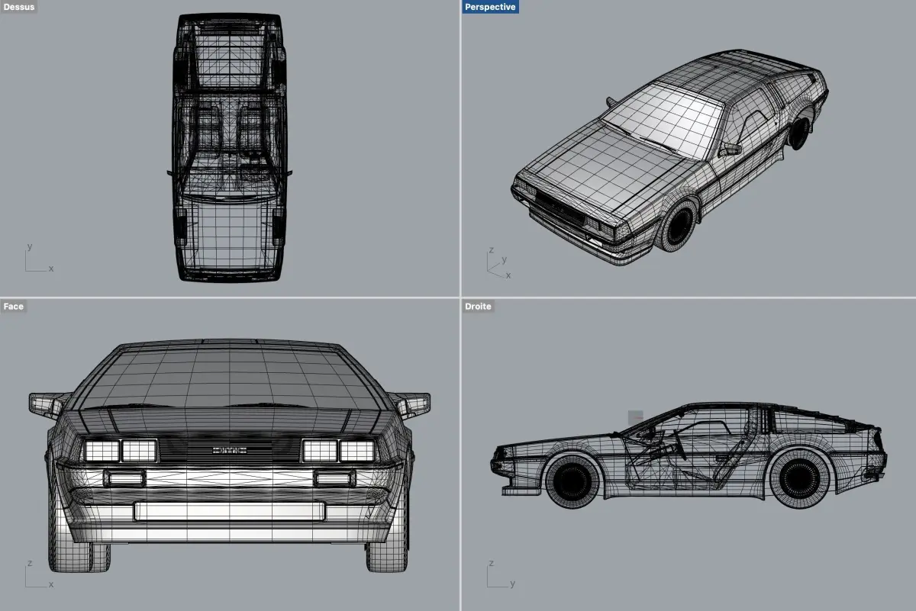Activate the Dessus viewport title
This screenshot has height=611, width=916.
(18, 7)
